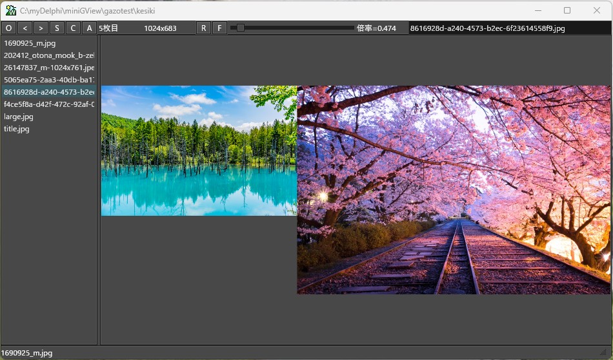
Task: Select the highlighted 8616928d-a240 file entry
Action: [x=49, y=92]
